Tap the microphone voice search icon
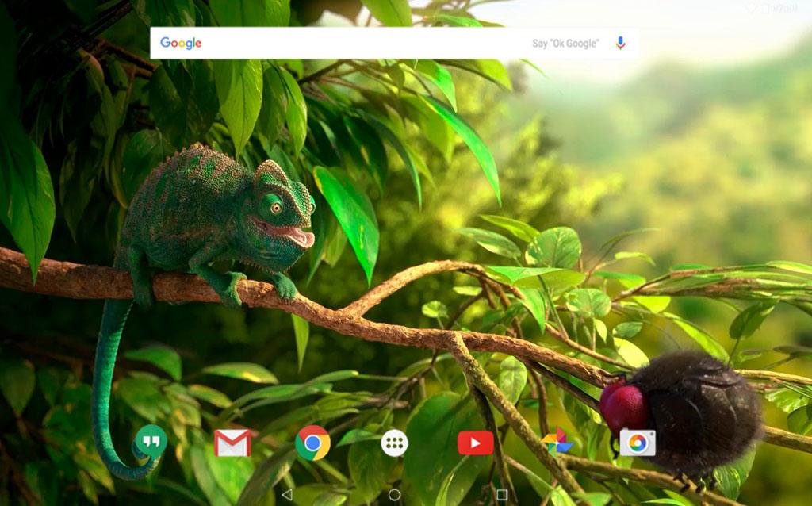This screenshot has width=812, height=506. point(620,43)
